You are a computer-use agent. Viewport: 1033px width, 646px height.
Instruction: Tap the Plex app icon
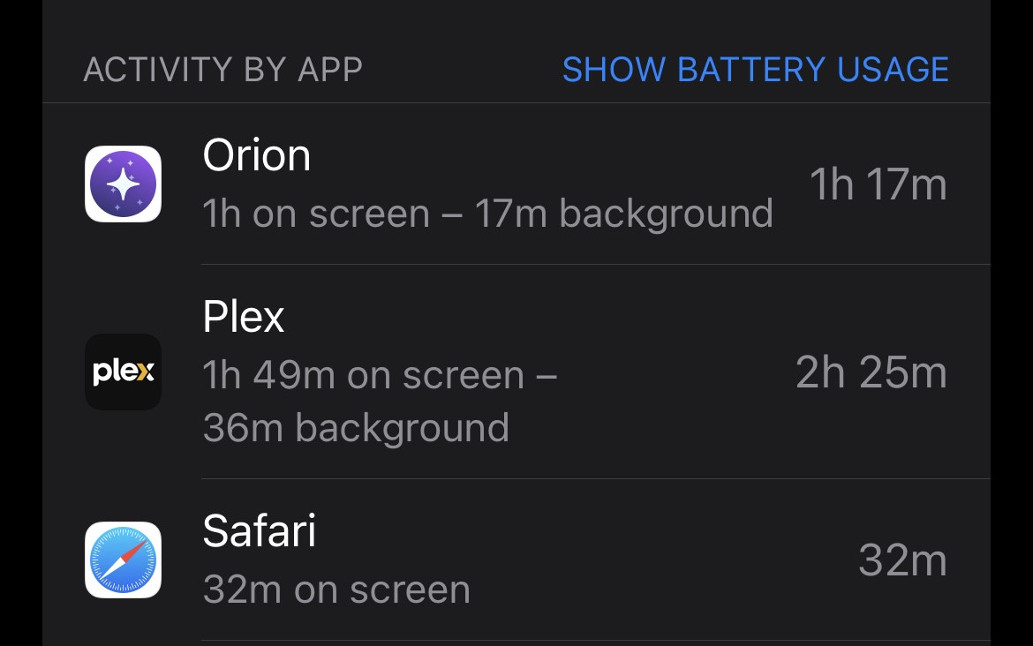[x=123, y=372]
